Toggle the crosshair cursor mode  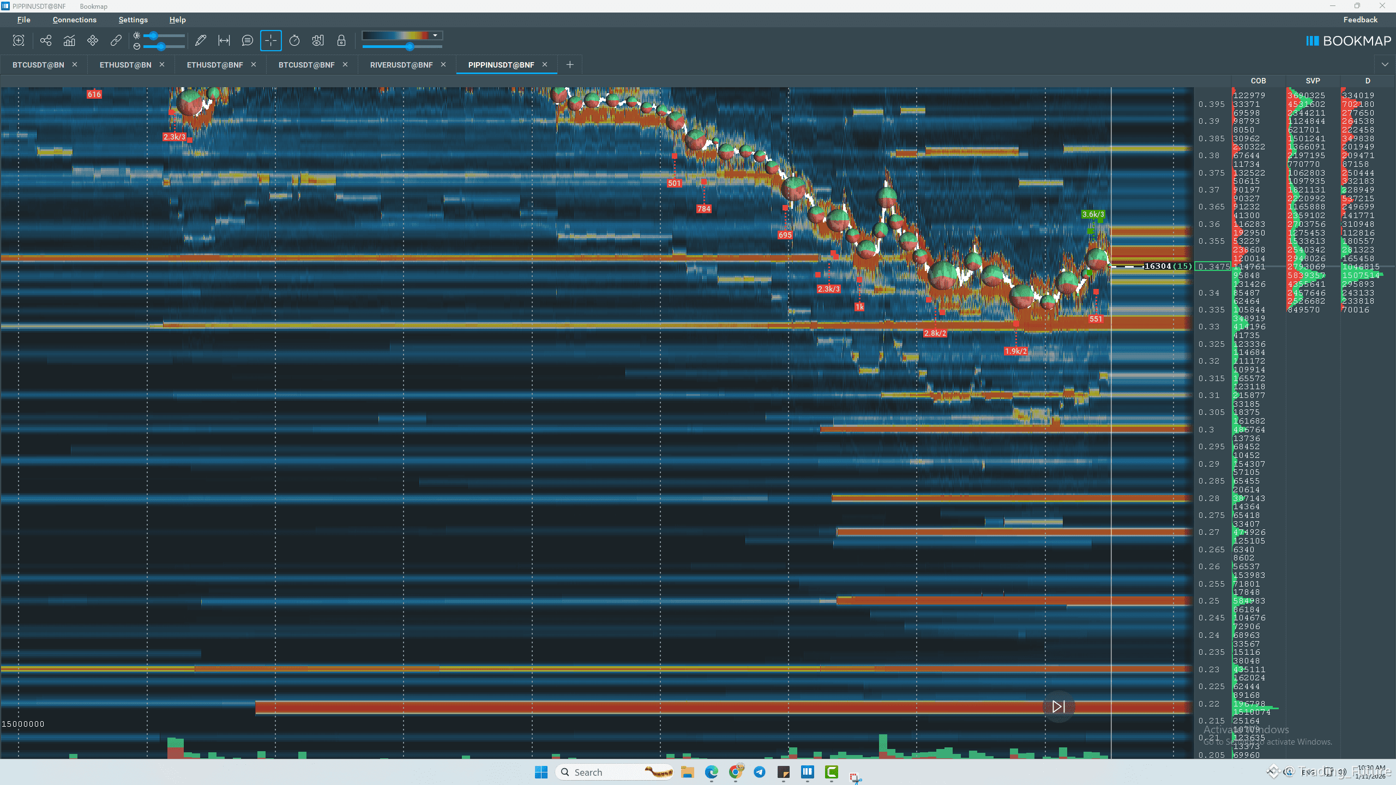pos(270,41)
